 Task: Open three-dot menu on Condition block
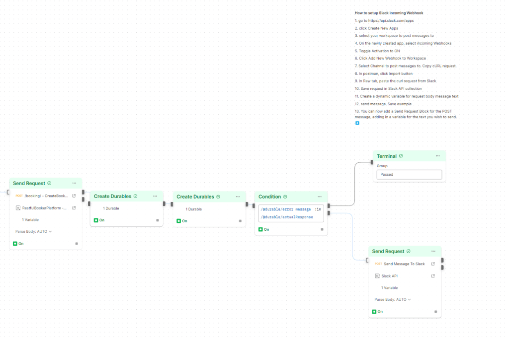click(x=320, y=197)
